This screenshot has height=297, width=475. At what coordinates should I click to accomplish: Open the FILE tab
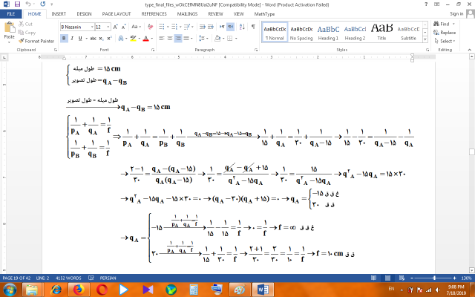[x=11, y=14]
